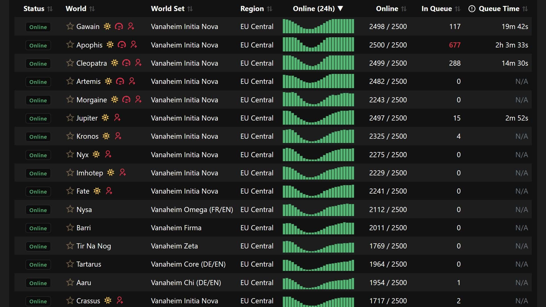Screen dimensions: 546x307
Task: Click the 24h activity graph for Cleopatra
Action: pyautogui.click(x=318, y=63)
